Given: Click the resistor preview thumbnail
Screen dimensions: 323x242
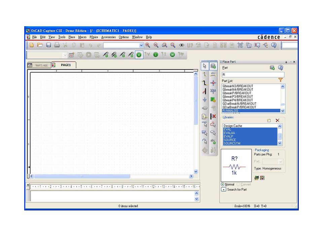Looking at the screenshot, I should (x=236, y=165).
